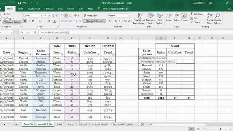Confirm formula with checkmark icon
The image size is (233, 131).
[28, 32]
